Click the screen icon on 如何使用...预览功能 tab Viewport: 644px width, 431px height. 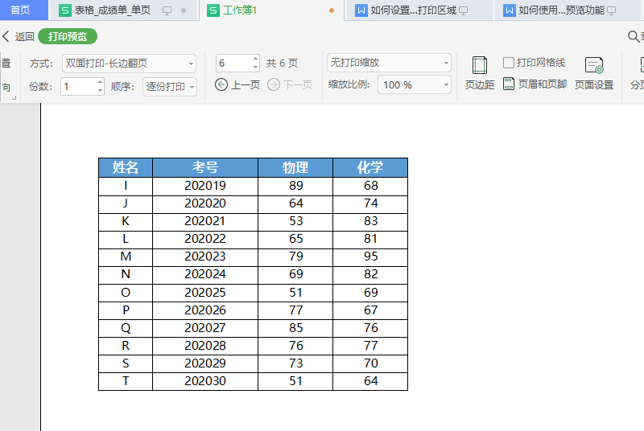(x=612, y=10)
